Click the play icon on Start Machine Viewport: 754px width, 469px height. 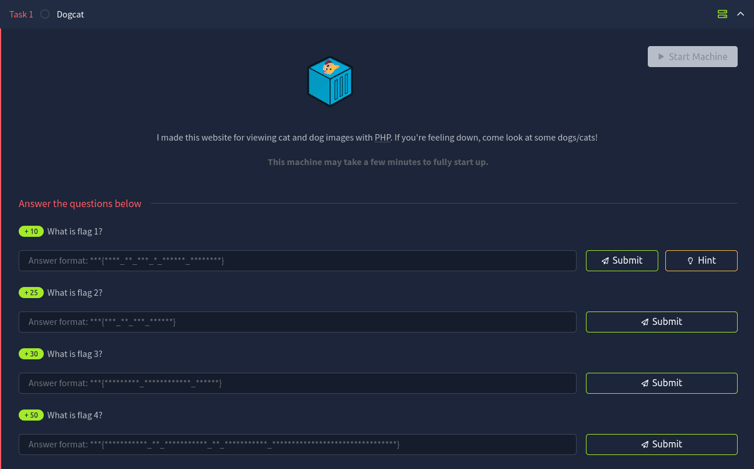661,57
